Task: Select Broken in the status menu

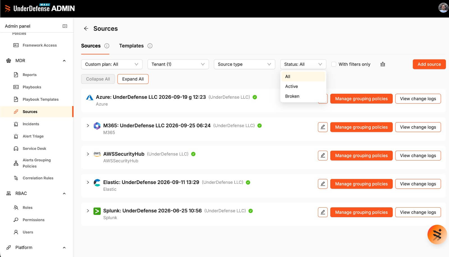Action: (303, 96)
